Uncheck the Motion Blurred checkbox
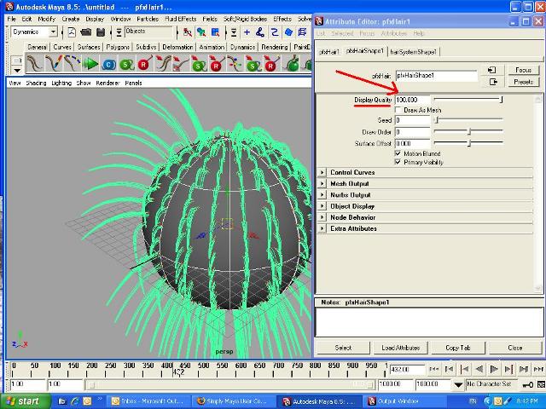 pyautogui.click(x=398, y=153)
